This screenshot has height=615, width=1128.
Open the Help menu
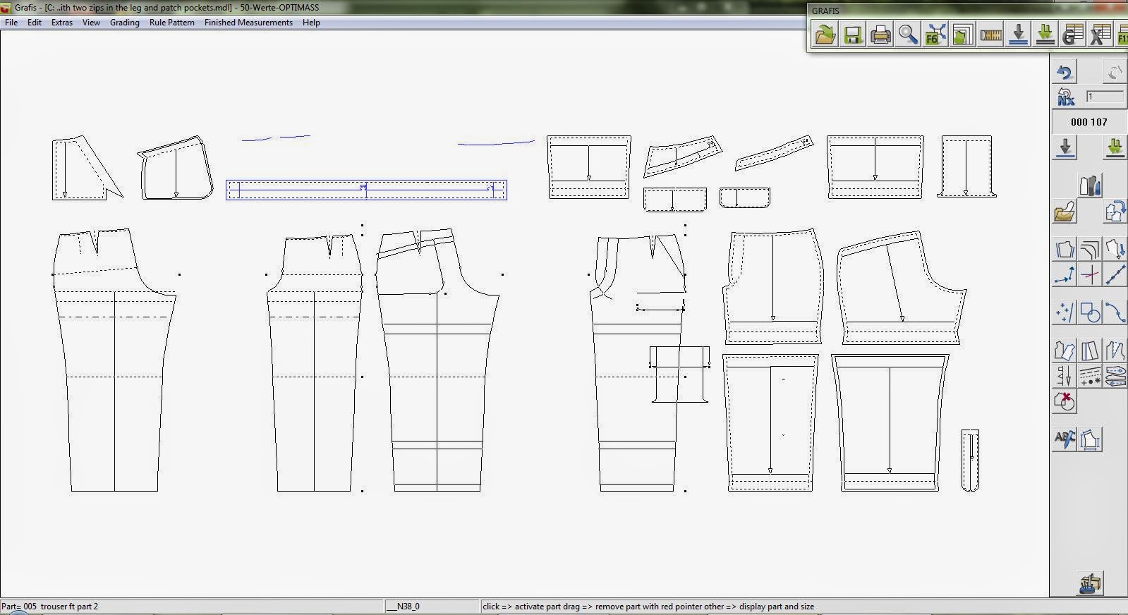coord(311,23)
